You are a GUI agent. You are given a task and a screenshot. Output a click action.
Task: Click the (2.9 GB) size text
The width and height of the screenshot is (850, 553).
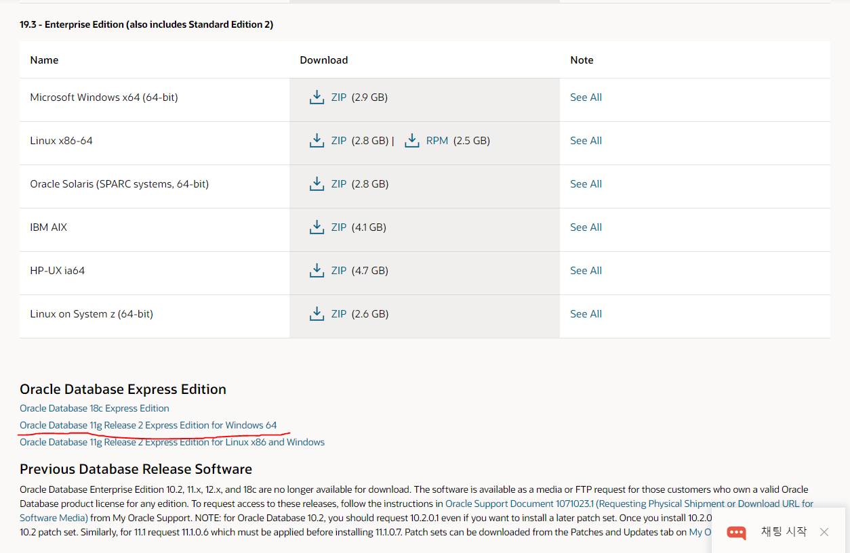pyautogui.click(x=369, y=97)
